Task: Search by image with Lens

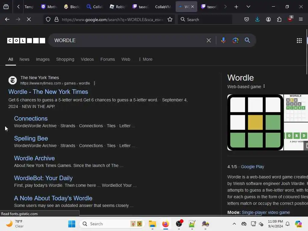Action: click(235, 41)
